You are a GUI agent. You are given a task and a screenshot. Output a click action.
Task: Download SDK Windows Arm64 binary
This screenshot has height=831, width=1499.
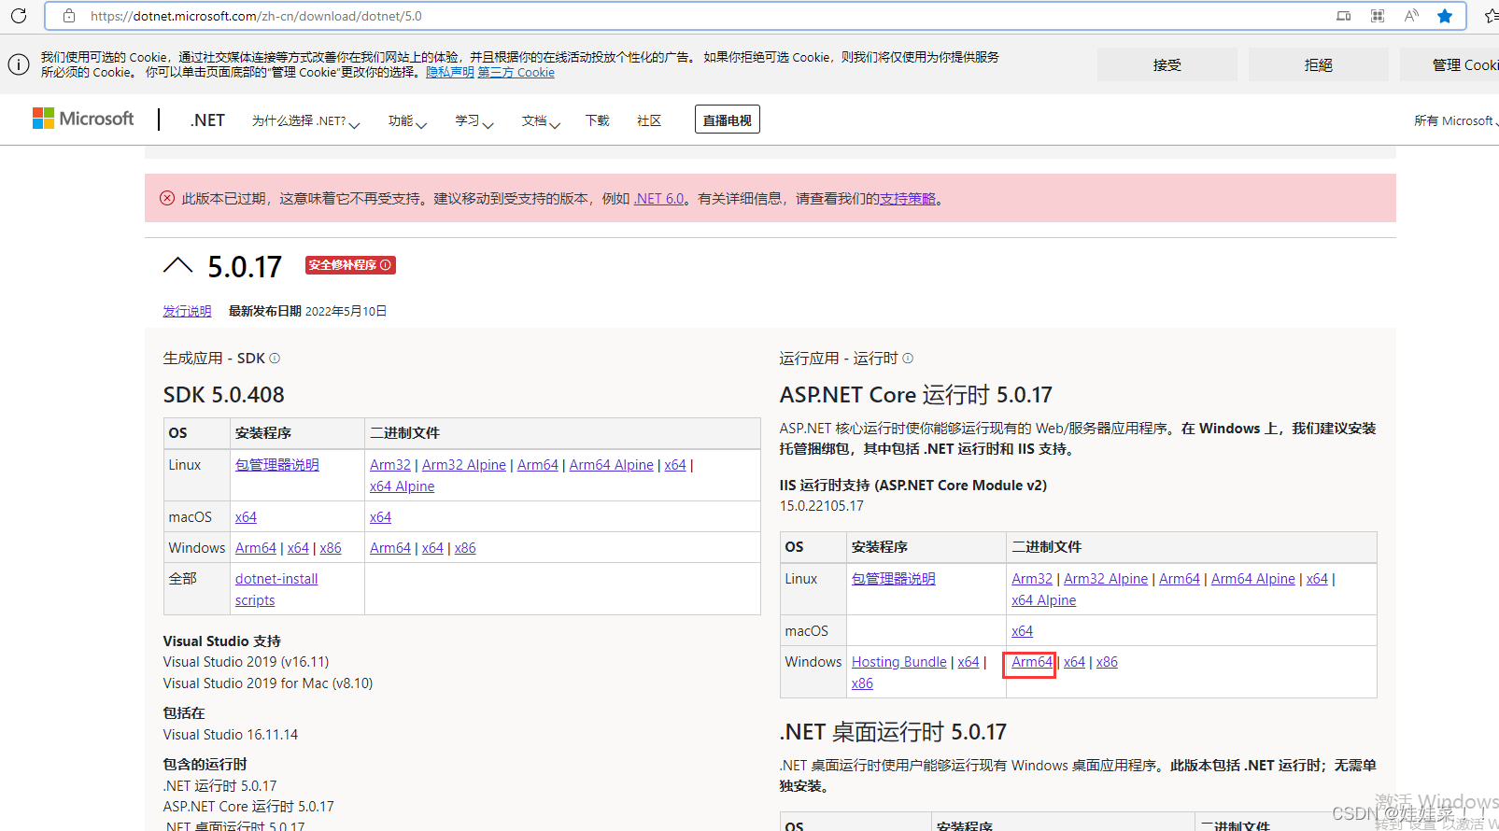tap(390, 548)
